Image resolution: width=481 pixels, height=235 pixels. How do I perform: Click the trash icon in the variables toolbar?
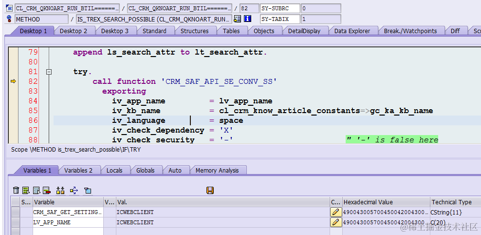tap(16, 191)
